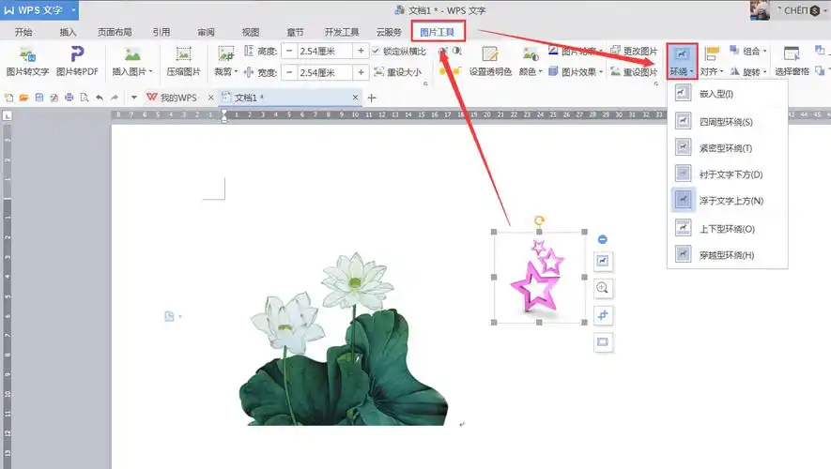Click the 压缩图片 compress picture icon

[x=183, y=54]
